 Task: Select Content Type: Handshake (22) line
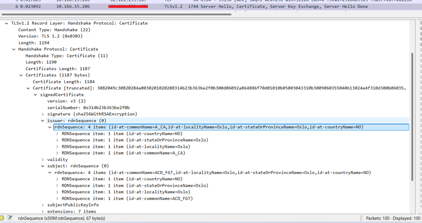click(x=54, y=30)
